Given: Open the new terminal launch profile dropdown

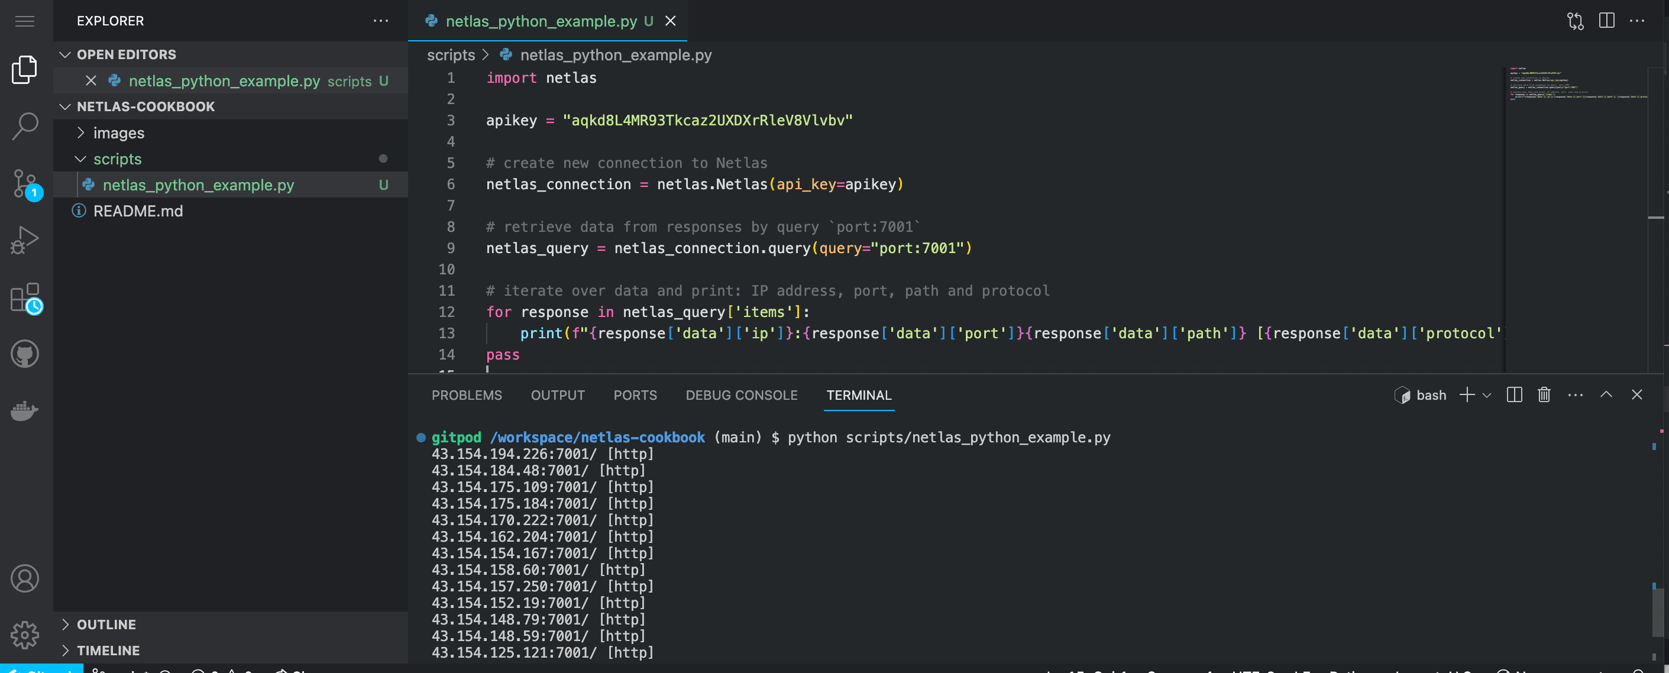Looking at the screenshot, I should click(x=1487, y=395).
